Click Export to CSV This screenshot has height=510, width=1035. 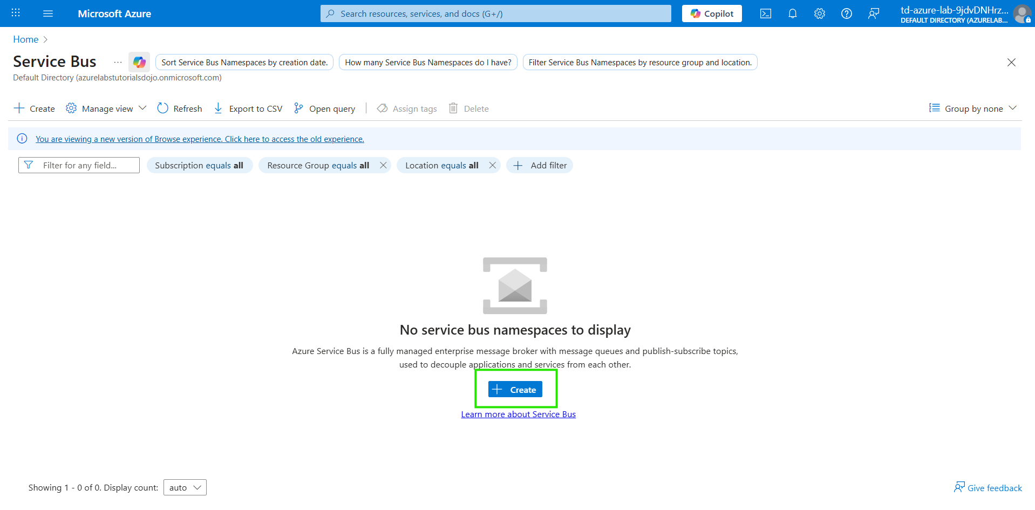248,108
